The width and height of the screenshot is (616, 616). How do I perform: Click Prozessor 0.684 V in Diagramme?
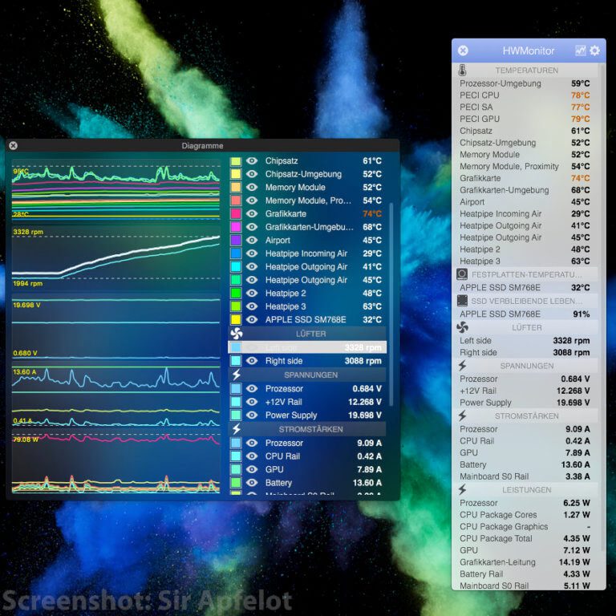[307, 388]
